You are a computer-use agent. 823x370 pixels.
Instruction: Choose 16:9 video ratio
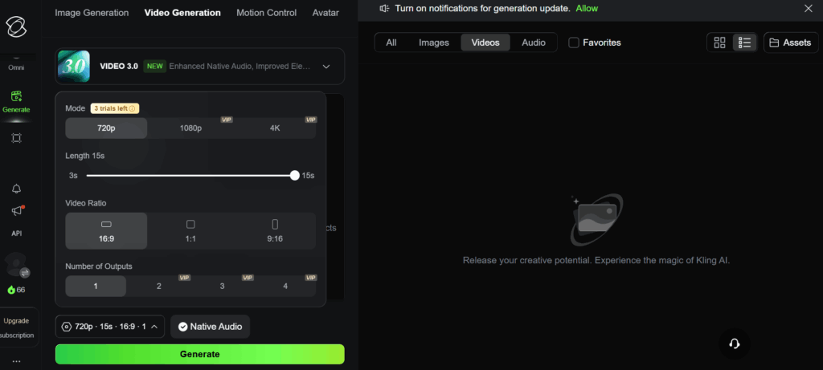click(106, 231)
